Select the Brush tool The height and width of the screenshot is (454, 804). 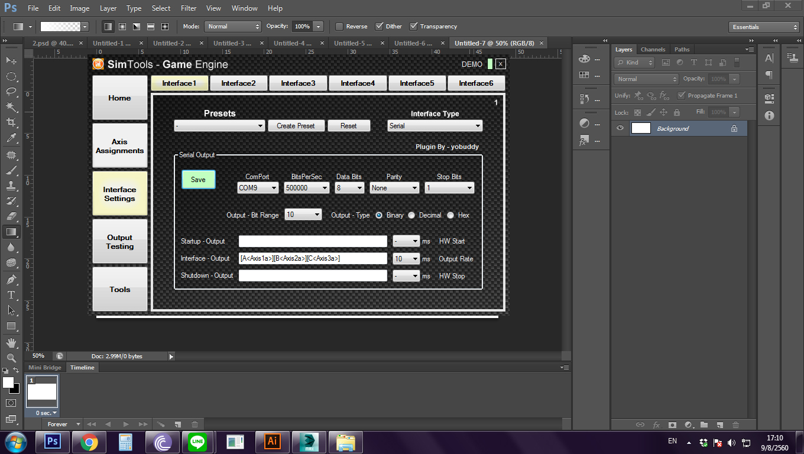(11, 170)
